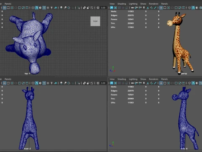Toggle X-ray mode in top view panel
Viewport: 202px width, 152px height.
pos(84,8)
